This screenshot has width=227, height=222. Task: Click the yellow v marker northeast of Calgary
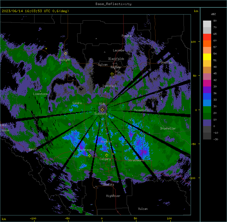click(x=113, y=154)
